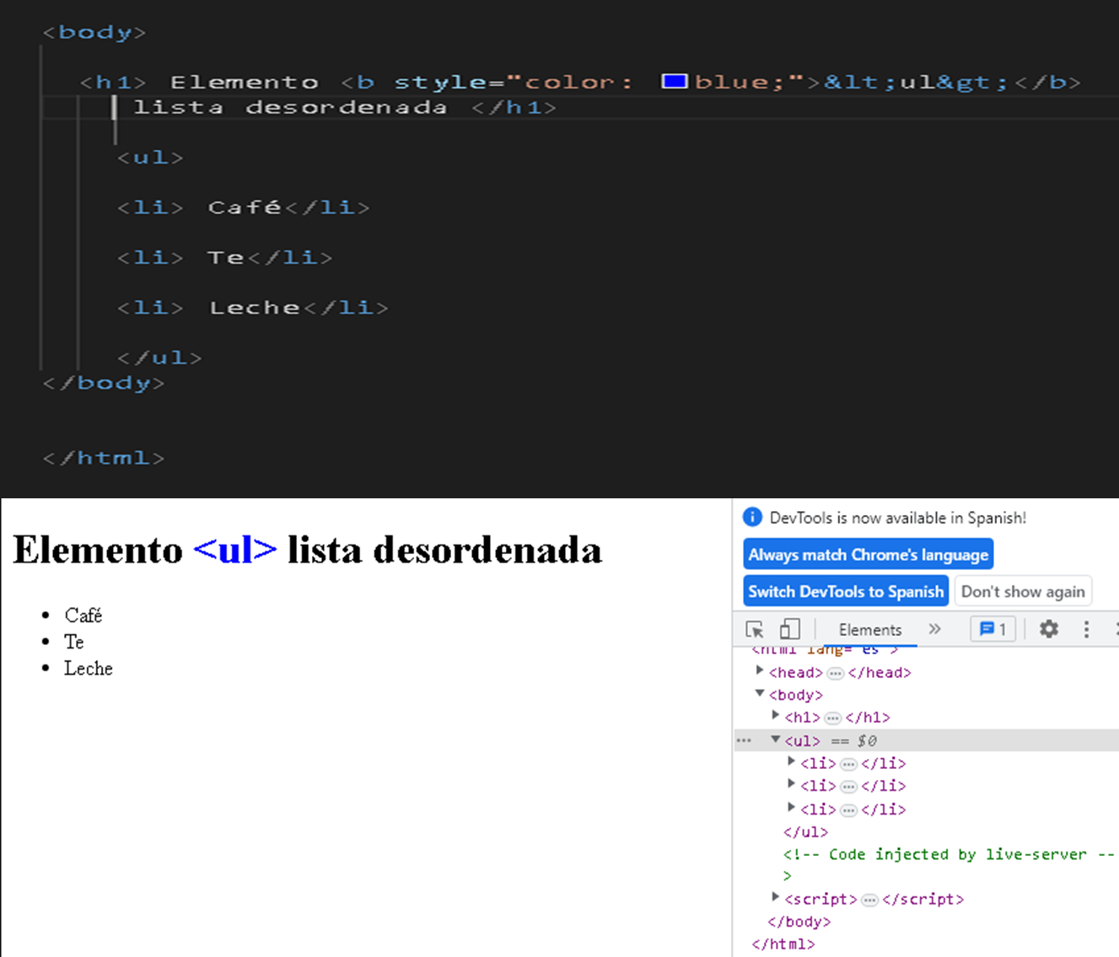1119x957 pixels.
Task: Click the closing </html> tag in editor
Action: coord(104,458)
